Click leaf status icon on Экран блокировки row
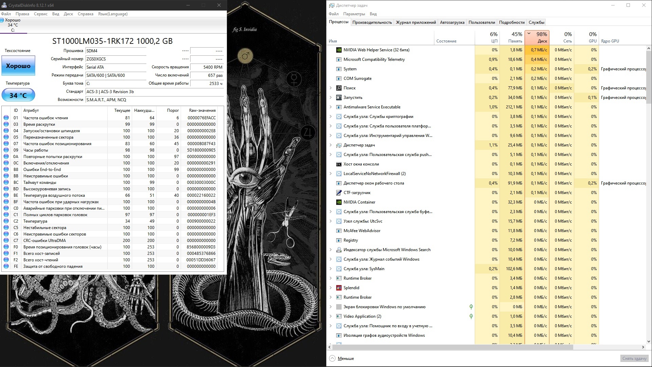The width and height of the screenshot is (652, 367). pos(471,307)
